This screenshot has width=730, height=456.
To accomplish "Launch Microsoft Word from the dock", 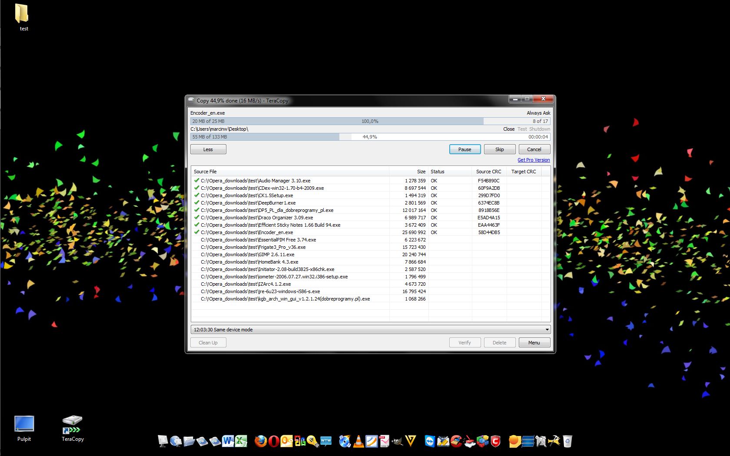I will [228, 441].
